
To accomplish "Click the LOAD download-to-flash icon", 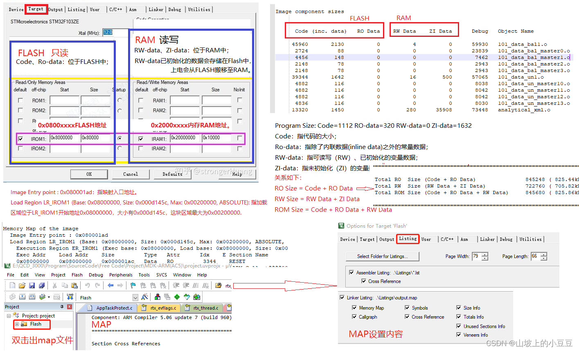I will [70, 297].
